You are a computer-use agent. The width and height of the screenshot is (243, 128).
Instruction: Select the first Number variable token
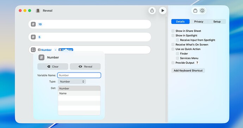[45, 50]
